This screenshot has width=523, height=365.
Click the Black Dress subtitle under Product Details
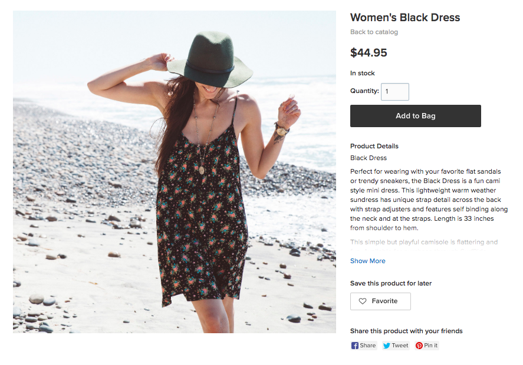click(368, 158)
